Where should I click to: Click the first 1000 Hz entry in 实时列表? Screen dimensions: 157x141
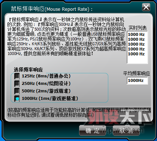[x=136, y=34]
